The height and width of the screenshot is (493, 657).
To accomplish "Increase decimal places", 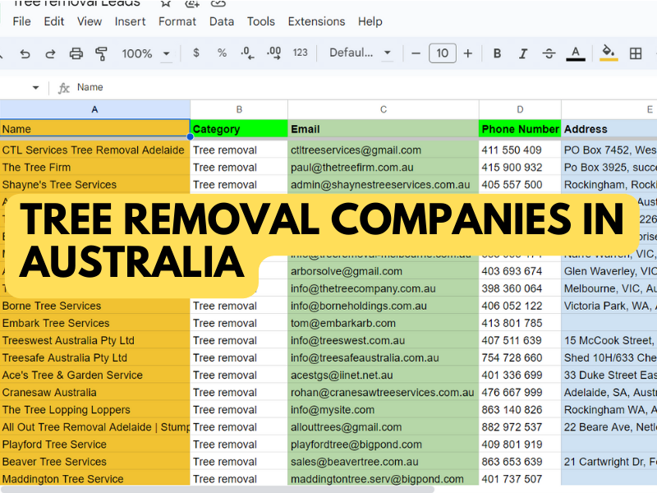I will point(273,53).
